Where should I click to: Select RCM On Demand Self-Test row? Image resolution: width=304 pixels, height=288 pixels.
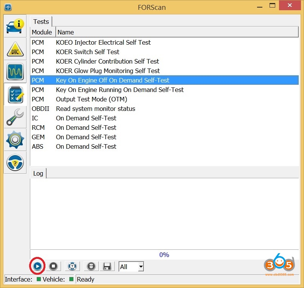pos(164,128)
